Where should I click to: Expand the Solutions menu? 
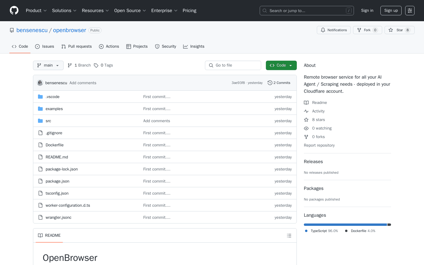click(64, 11)
